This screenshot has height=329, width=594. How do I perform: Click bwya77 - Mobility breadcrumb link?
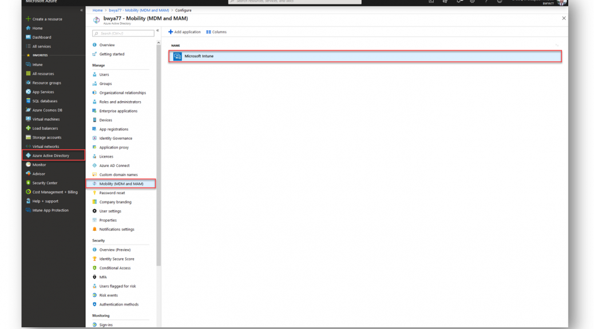(138, 10)
